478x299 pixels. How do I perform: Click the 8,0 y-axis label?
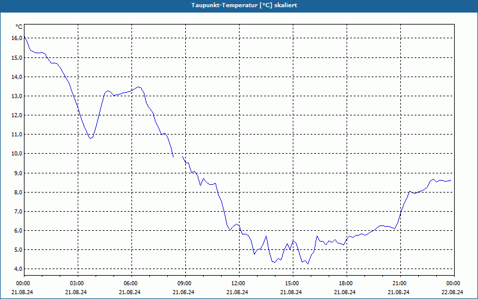tap(18, 192)
